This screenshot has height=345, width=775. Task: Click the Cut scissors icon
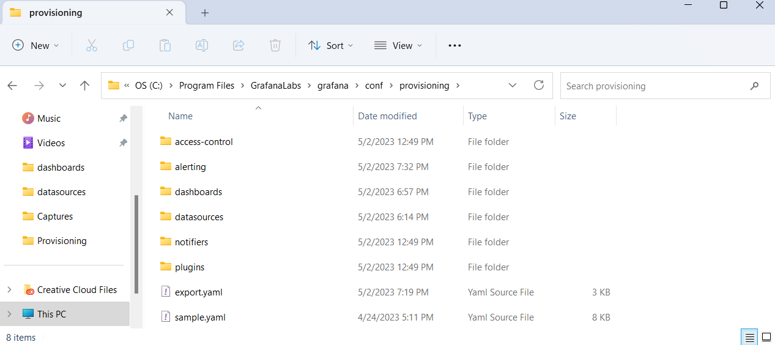92,45
